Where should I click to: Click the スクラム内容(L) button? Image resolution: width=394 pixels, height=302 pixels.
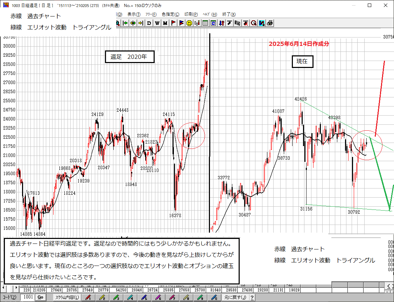click(67, 297)
